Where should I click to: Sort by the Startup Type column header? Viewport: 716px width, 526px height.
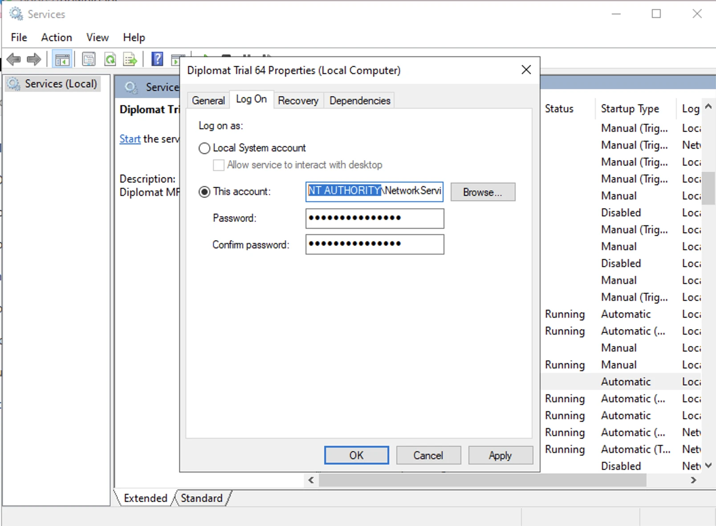pyautogui.click(x=630, y=109)
